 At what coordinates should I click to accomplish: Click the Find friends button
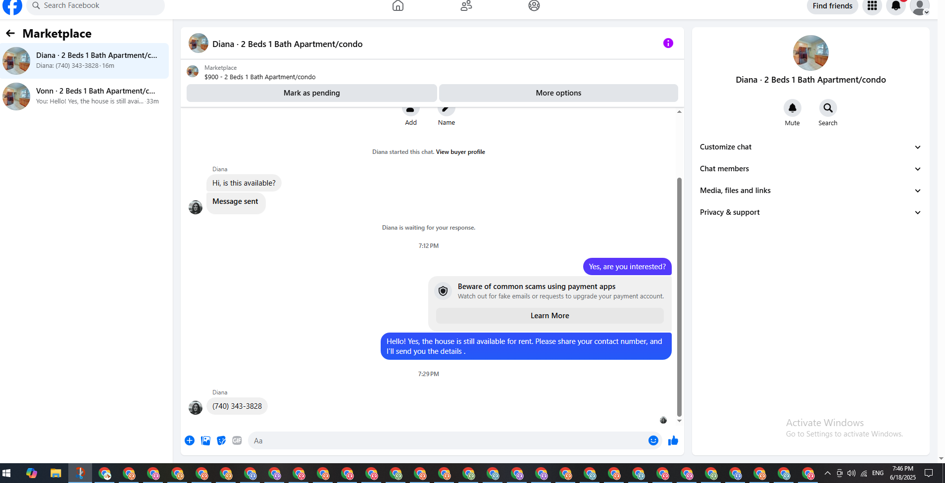tap(832, 6)
